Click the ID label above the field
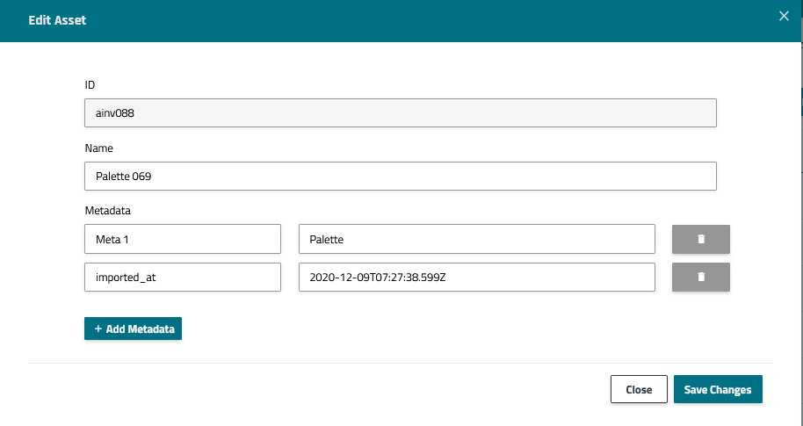The width and height of the screenshot is (803, 426). tap(90, 85)
